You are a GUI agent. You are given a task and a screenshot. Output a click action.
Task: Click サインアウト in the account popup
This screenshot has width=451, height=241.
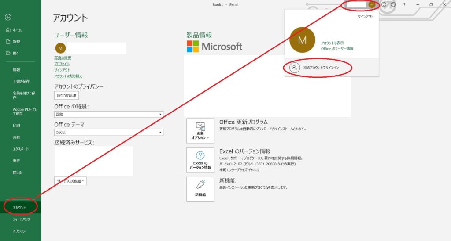(x=366, y=17)
